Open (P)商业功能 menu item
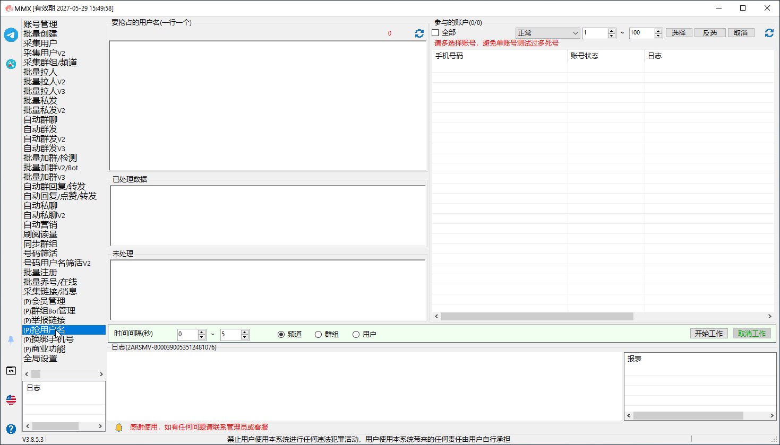This screenshot has width=780, height=445. [x=45, y=349]
